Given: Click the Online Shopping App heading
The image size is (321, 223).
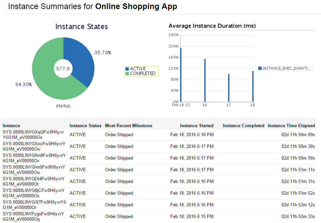Looking at the screenshot, I should pyautogui.click(x=136, y=7).
